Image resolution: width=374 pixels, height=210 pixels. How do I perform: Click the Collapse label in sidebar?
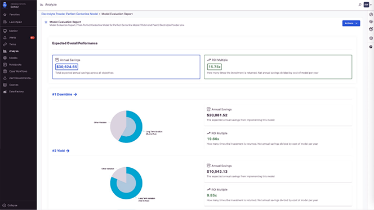12,205
